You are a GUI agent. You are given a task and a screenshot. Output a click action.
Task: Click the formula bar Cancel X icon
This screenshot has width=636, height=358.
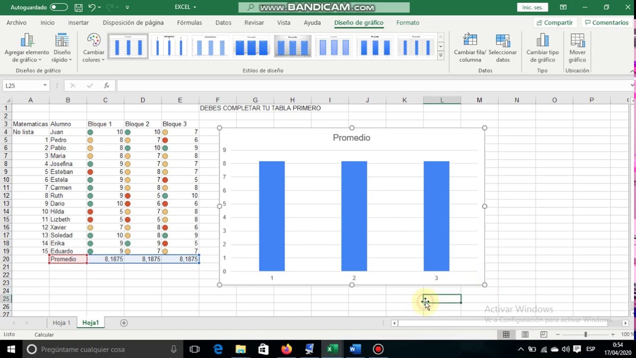[73, 86]
